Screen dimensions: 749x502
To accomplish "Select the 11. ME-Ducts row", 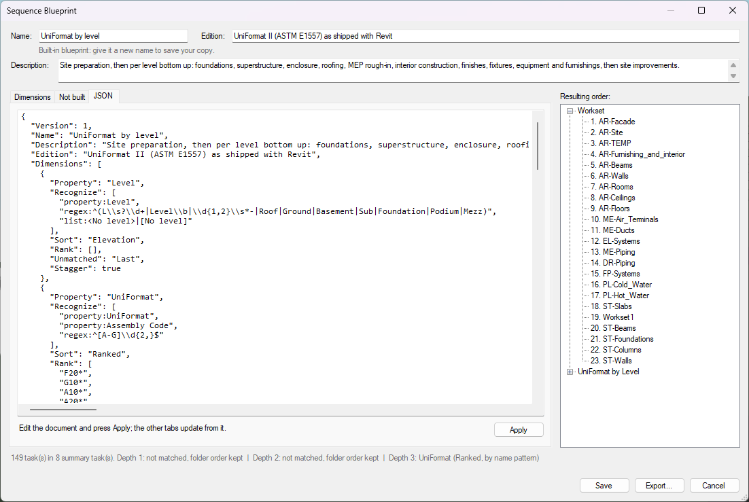I will point(612,230).
